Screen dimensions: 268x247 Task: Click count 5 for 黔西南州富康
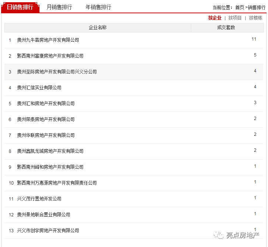[255, 55]
